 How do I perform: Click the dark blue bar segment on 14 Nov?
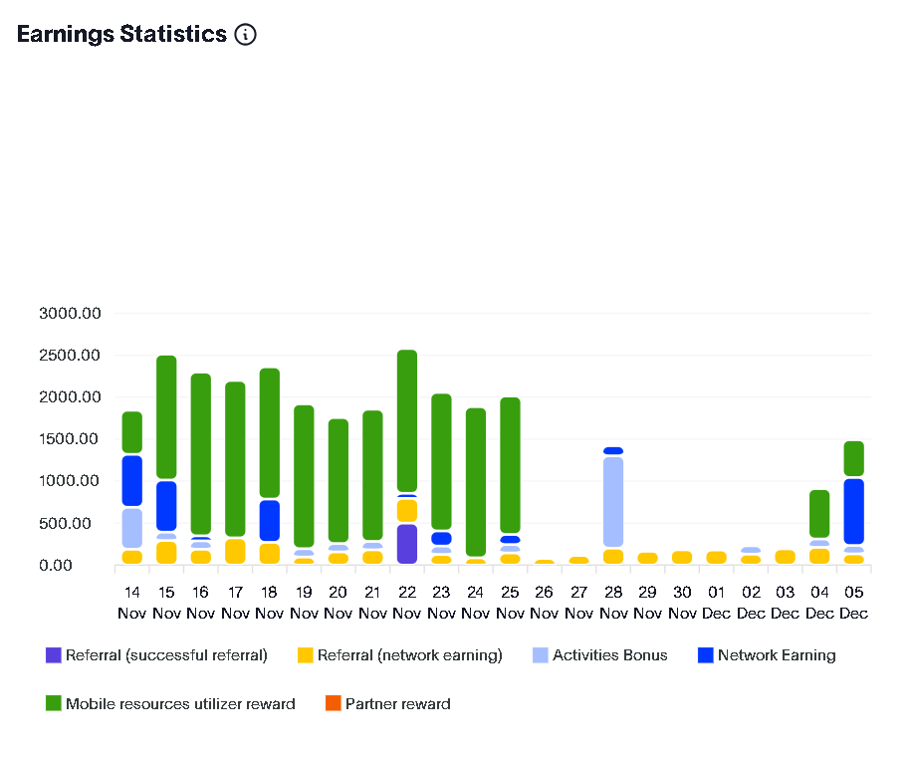point(132,480)
